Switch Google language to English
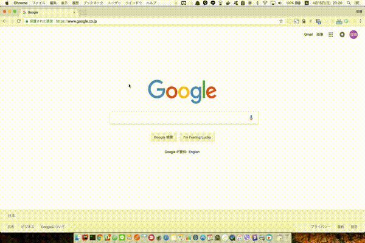 click(194, 152)
